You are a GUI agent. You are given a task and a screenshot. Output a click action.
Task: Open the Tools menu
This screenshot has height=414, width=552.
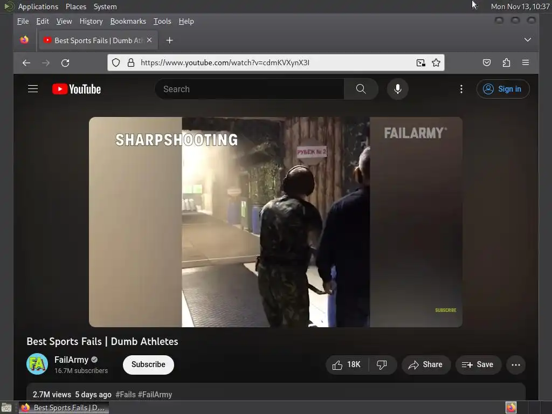tap(162, 21)
